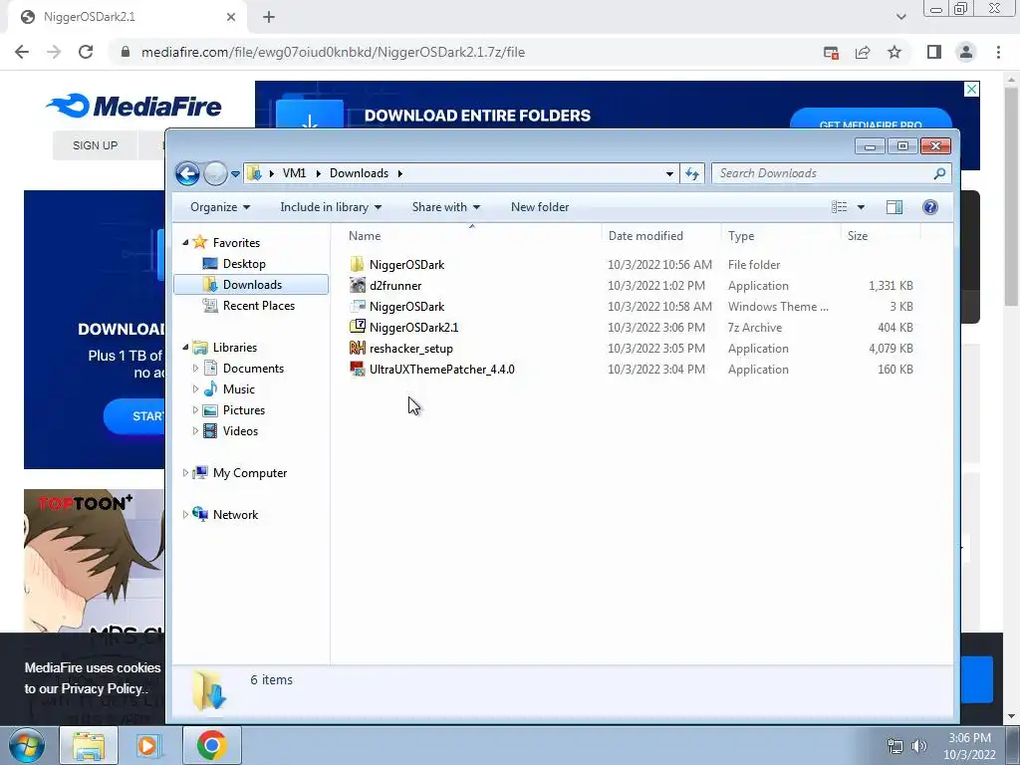This screenshot has width=1020, height=765.
Task: Select the Windows Theme file icon
Action: pos(358,306)
